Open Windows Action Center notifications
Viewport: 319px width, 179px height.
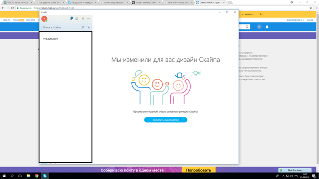tap(314, 176)
